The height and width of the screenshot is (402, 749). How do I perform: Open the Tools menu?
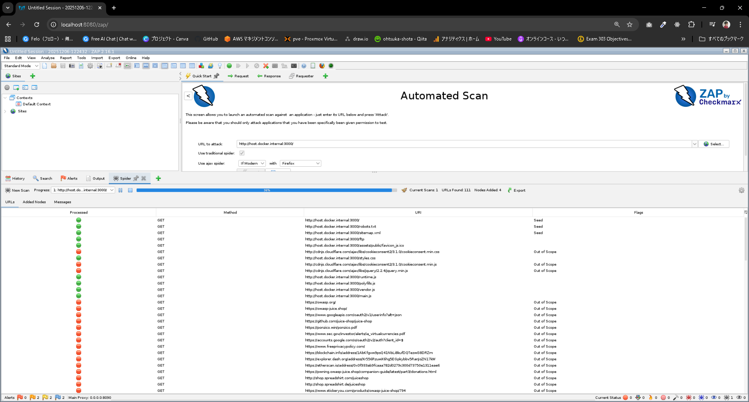coord(81,58)
